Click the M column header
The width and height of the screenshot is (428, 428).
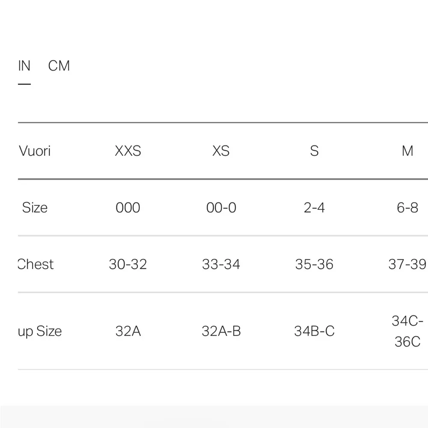tap(407, 151)
